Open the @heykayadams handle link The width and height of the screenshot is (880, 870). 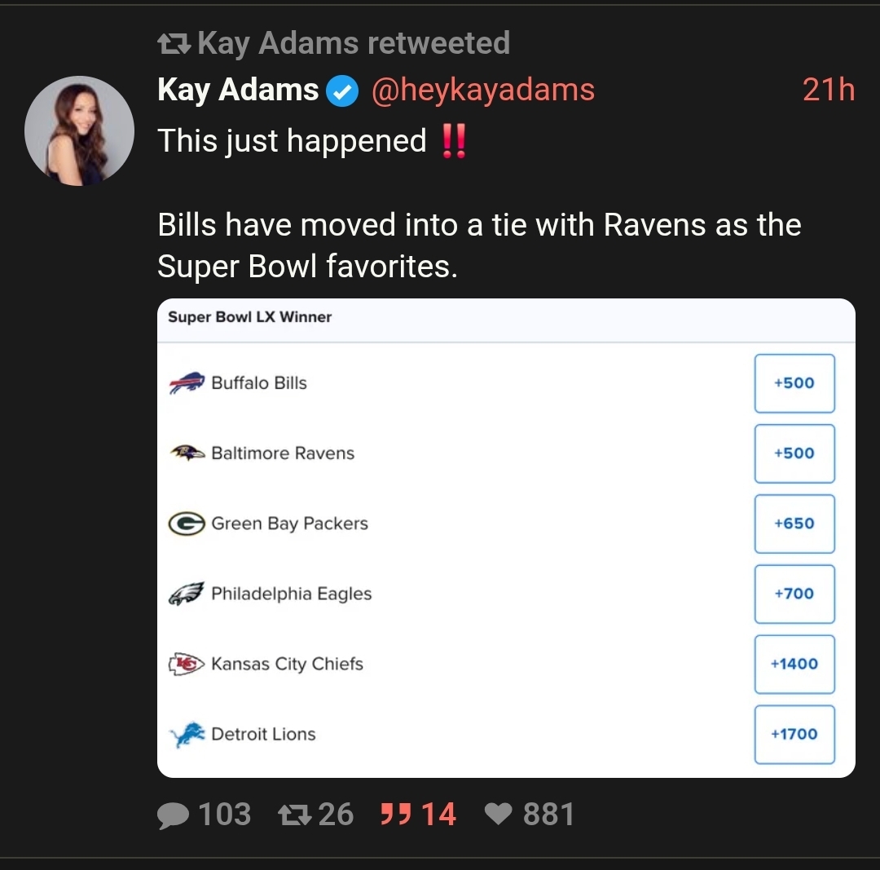(482, 90)
